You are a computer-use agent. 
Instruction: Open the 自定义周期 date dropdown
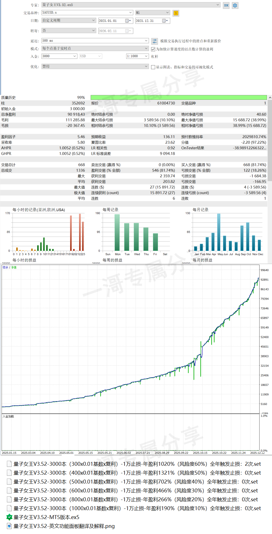[93, 20]
